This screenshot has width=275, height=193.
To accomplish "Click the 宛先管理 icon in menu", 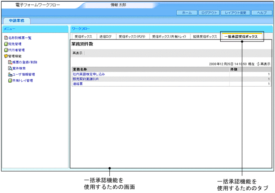I will tap(6, 44).
